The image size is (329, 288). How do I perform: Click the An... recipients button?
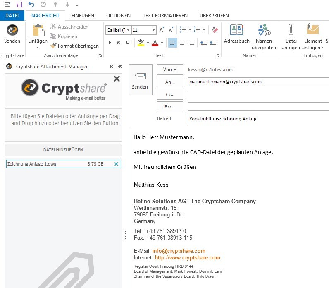170,82
